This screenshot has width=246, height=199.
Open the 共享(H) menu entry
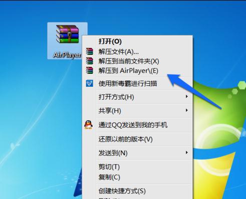coord(137,111)
